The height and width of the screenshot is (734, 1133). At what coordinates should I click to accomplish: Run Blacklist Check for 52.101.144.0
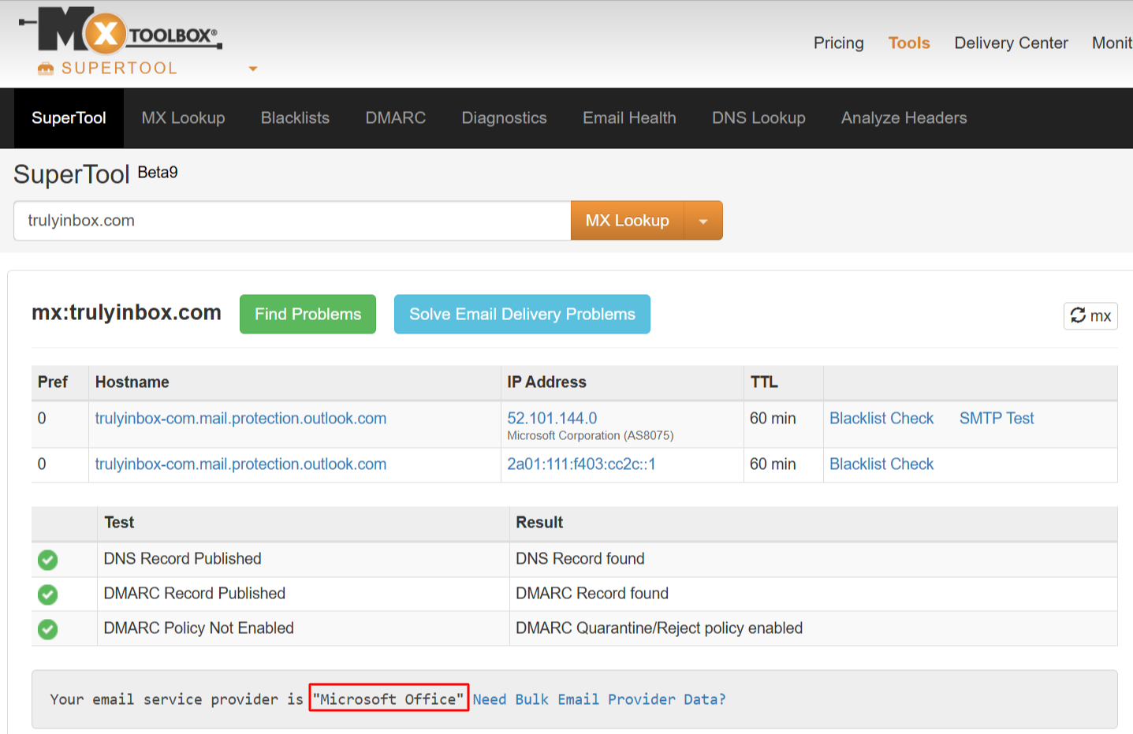tap(881, 419)
